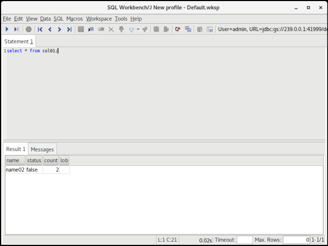Run the SQL with the Execute all icon

coord(7,29)
